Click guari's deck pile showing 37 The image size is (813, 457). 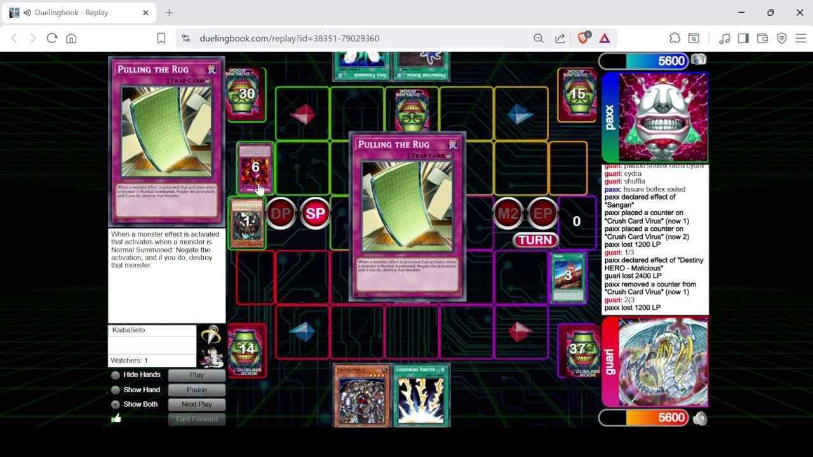577,350
